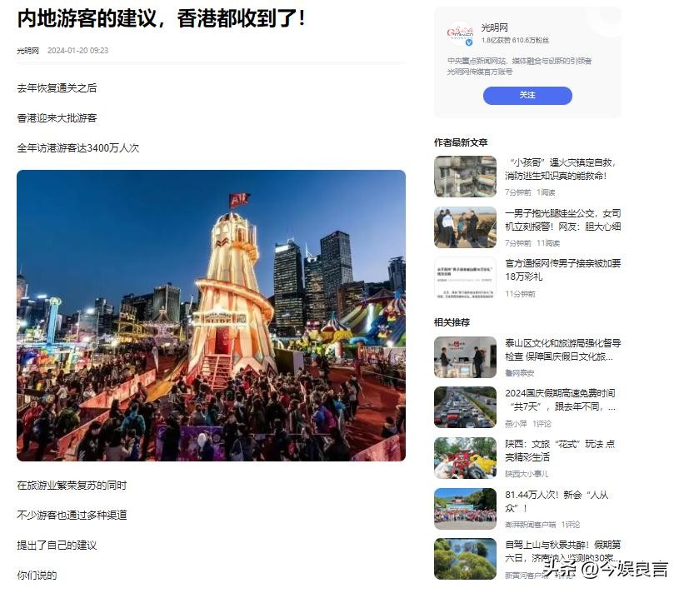Image resolution: width=684 pixels, height=593 pixels.
Task: Open the 光明网 account name link in card
Action: 495,27
